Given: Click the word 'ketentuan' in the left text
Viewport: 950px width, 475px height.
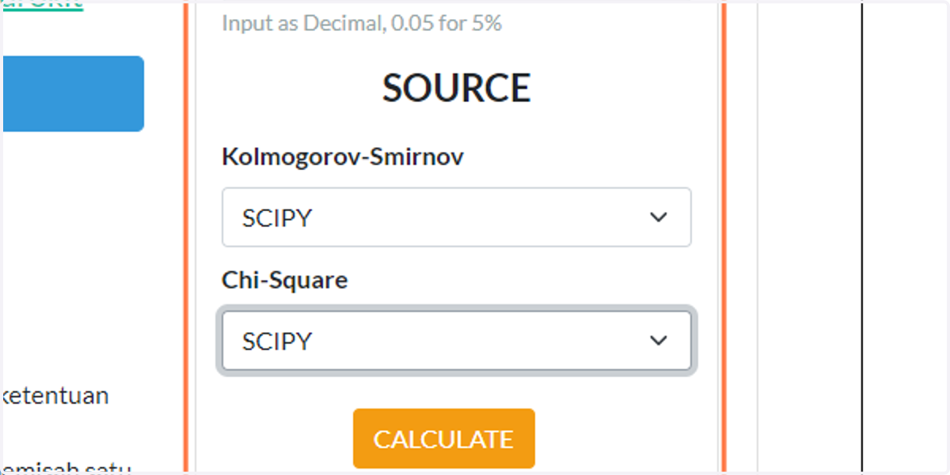Looking at the screenshot, I should [x=56, y=395].
